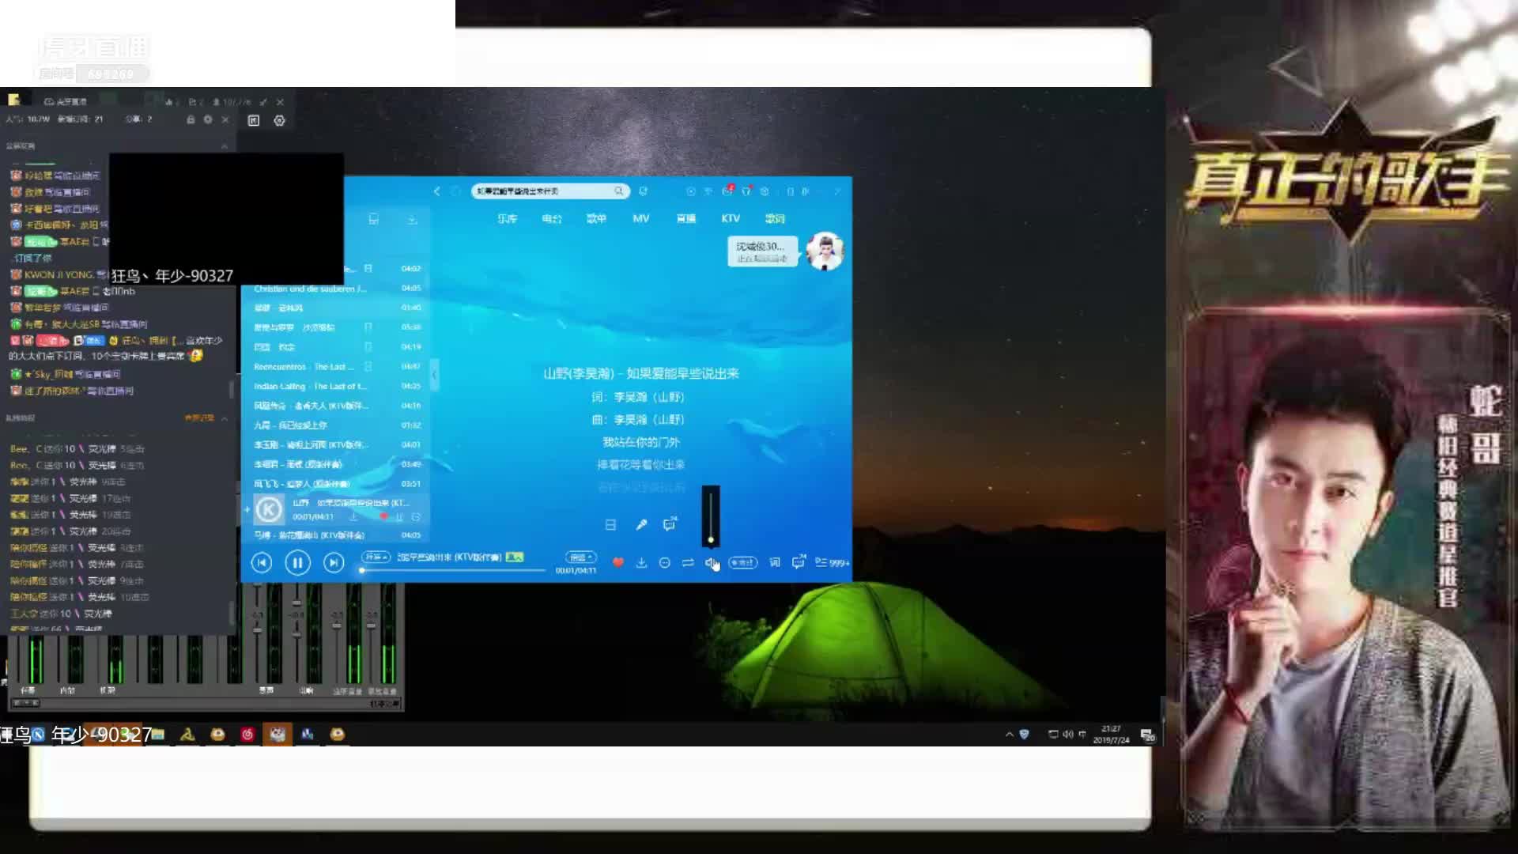Play 风飞飞 song in playlist

point(302,484)
